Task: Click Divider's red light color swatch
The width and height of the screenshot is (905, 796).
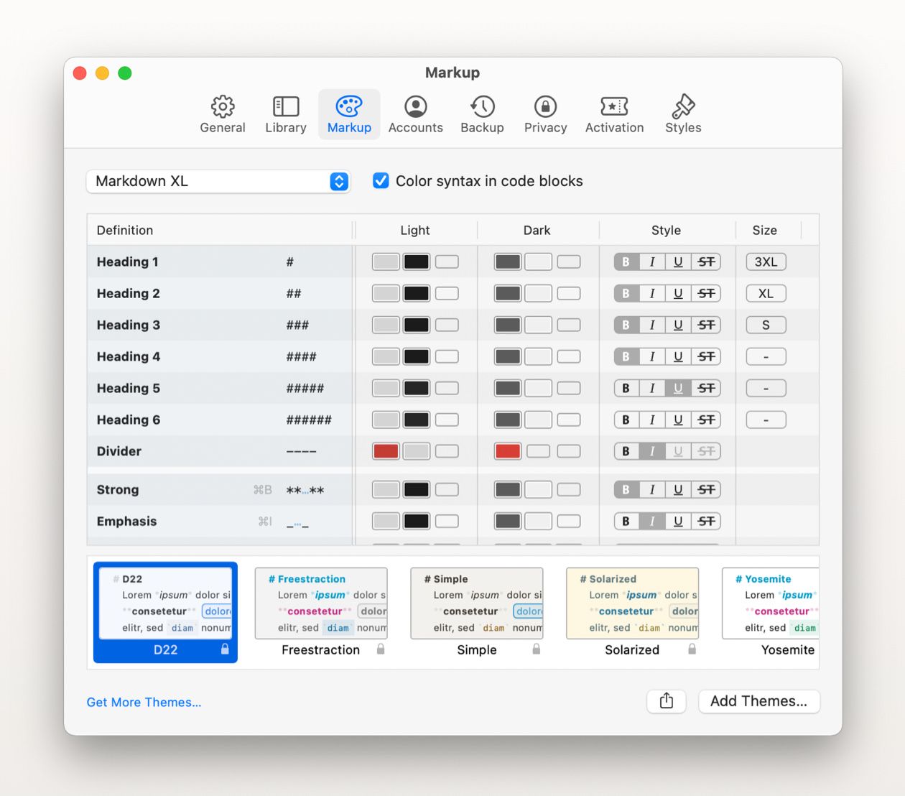Action: point(386,451)
